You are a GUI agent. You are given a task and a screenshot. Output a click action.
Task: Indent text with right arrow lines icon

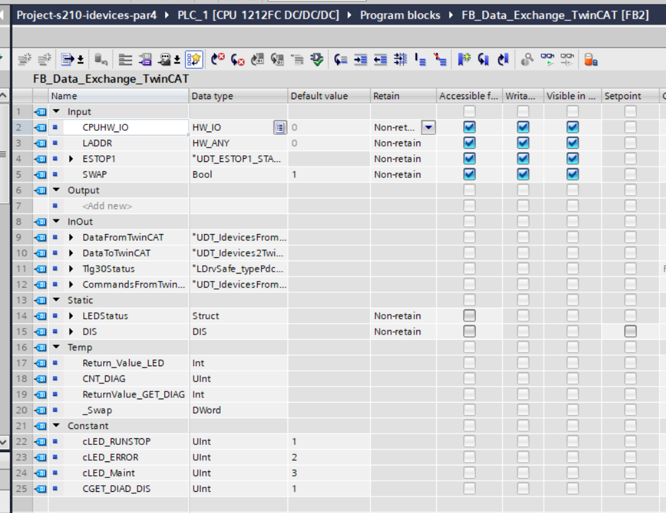pos(361,59)
